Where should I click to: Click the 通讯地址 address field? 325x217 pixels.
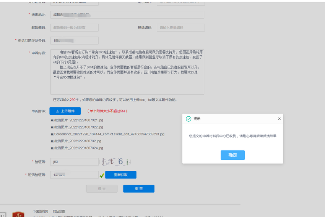coord(127,14)
